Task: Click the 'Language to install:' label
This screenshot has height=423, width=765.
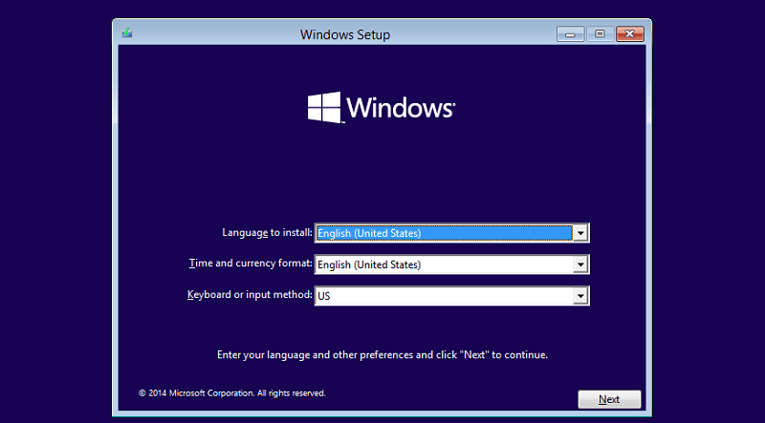Action: (x=267, y=233)
